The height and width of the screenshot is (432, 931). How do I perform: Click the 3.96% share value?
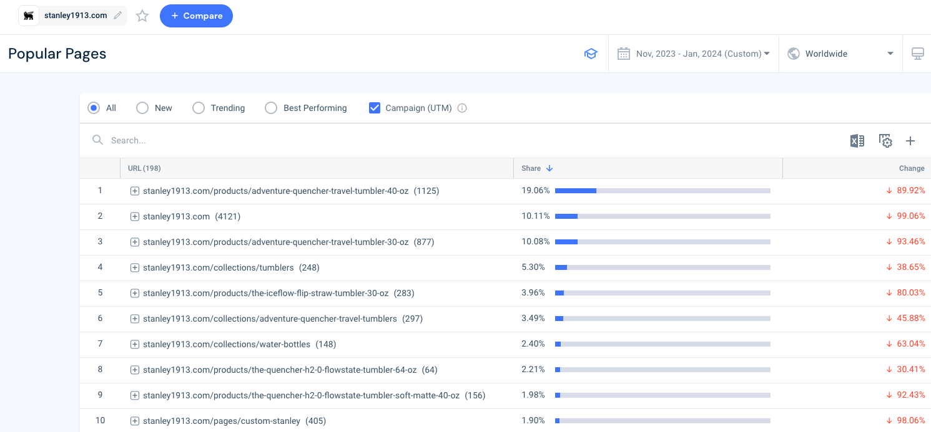pyautogui.click(x=533, y=292)
